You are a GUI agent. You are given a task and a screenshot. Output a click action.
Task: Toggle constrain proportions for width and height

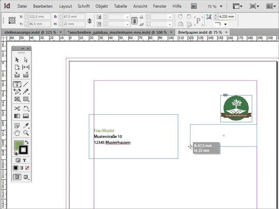click(x=90, y=21)
